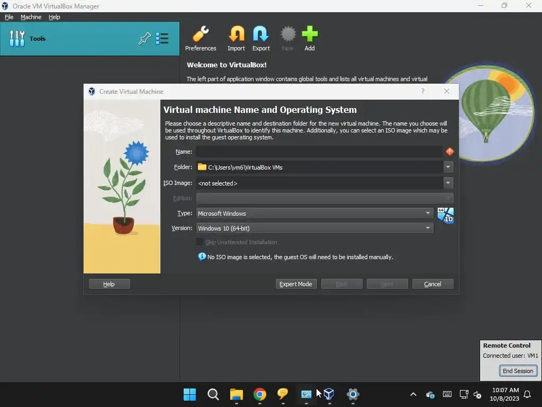The image size is (542, 407).
Task: Click the cloud info tray icon
Action: [x=430, y=394]
